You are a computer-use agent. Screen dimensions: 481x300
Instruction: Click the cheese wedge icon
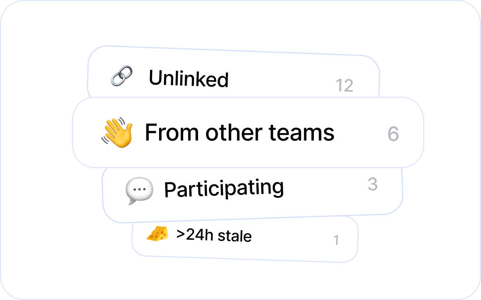point(157,234)
